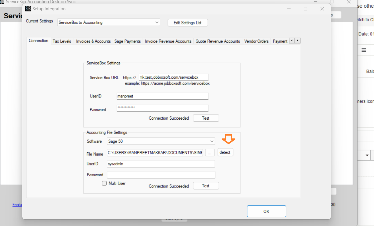374x235 pixels.
Task: Open the Current Settings dropdown
Action: (109, 22)
